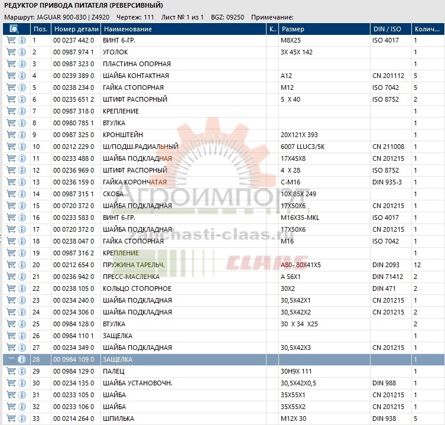This screenshot has height=425, width=445.
Task: Add part 00 0987 318 0 КРЕПЛЕНИЕ to cart
Action: click(x=11, y=111)
